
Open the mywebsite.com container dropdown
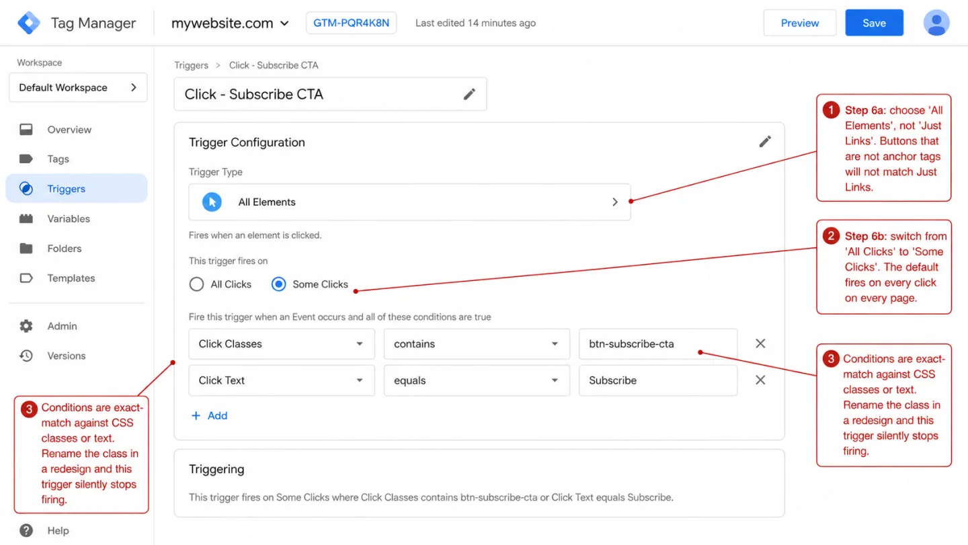point(230,23)
